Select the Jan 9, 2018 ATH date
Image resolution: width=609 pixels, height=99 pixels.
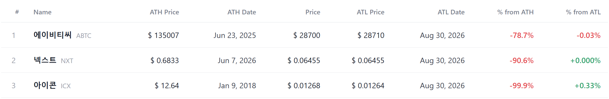(237, 85)
